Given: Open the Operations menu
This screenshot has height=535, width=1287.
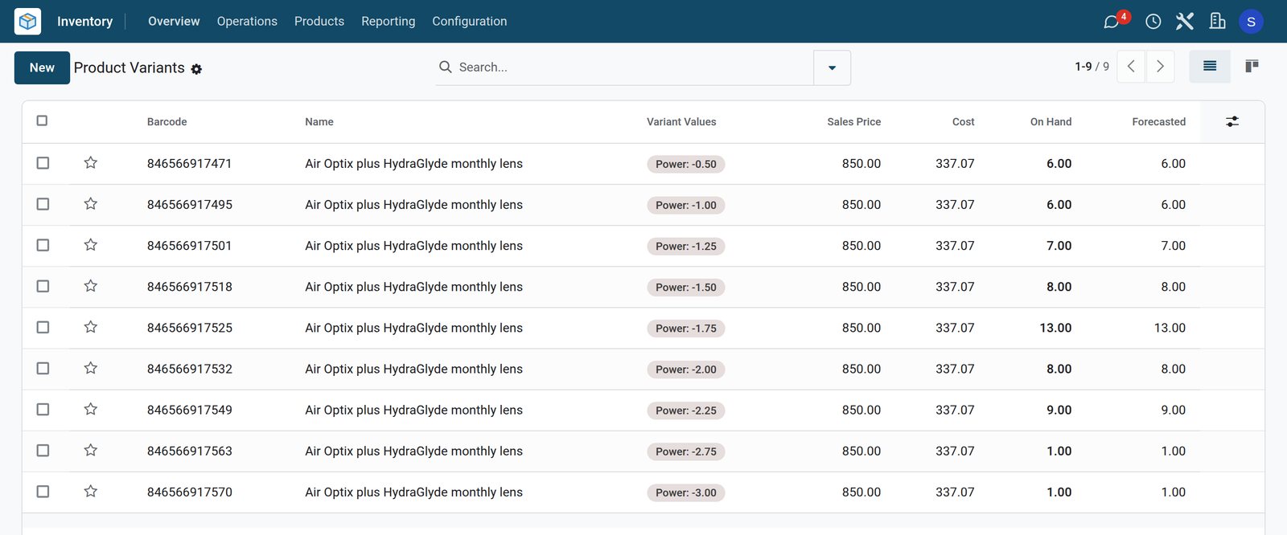Looking at the screenshot, I should (247, 22).
